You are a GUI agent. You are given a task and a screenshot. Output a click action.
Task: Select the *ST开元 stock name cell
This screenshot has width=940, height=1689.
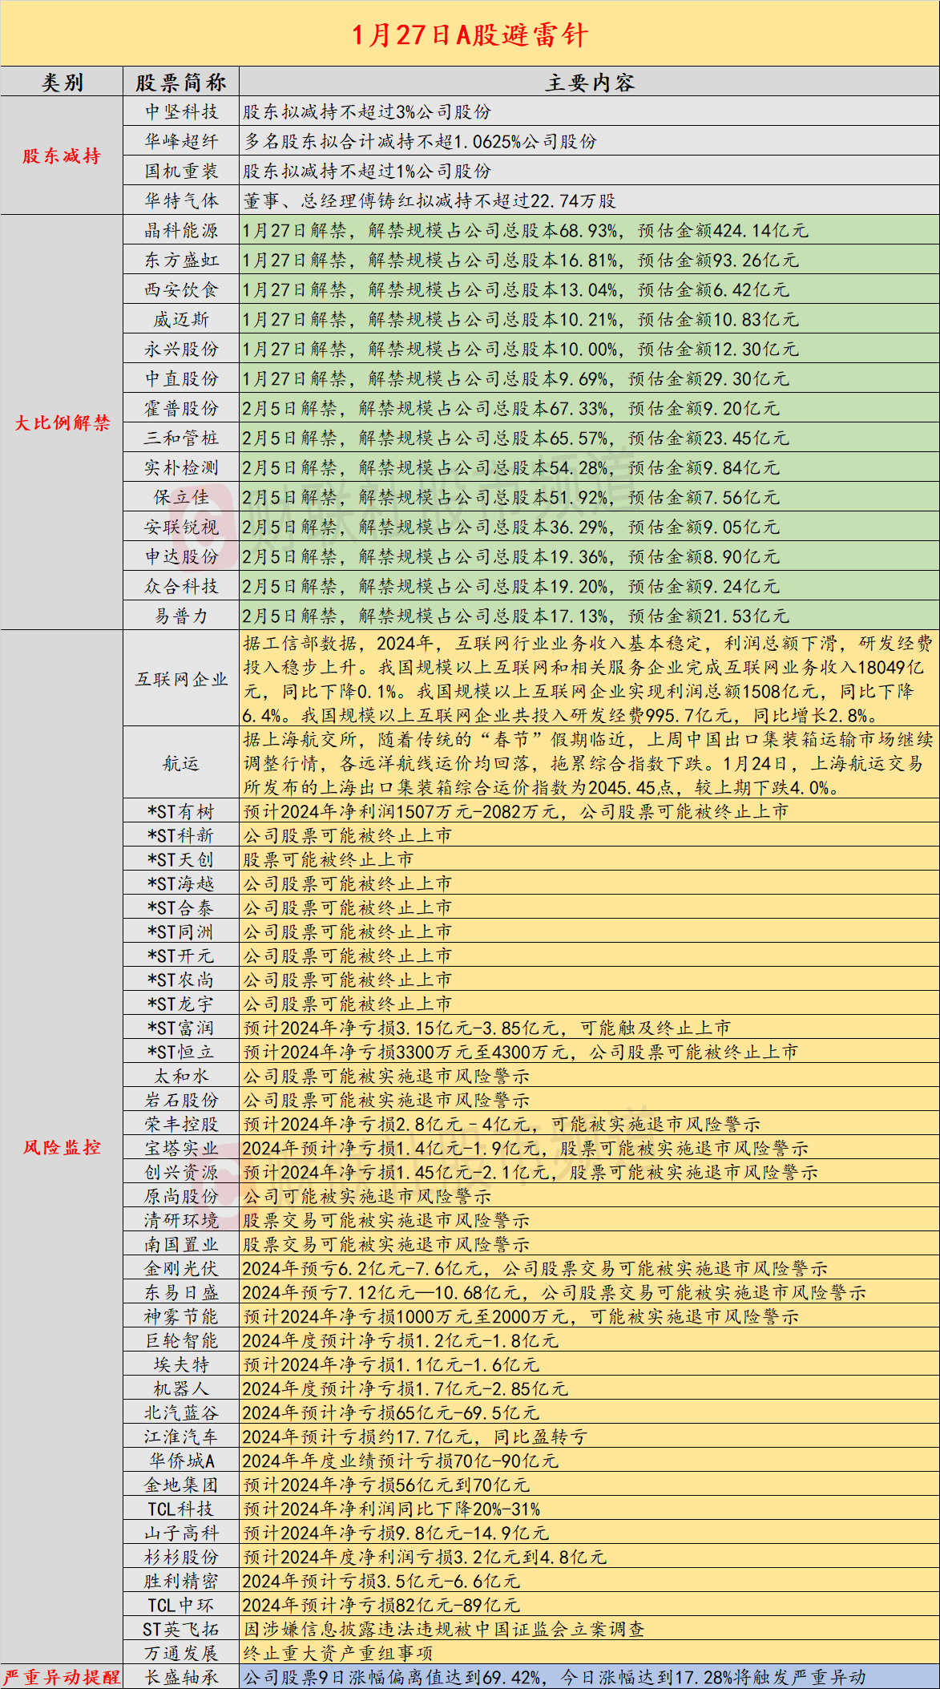click(181, 956)
